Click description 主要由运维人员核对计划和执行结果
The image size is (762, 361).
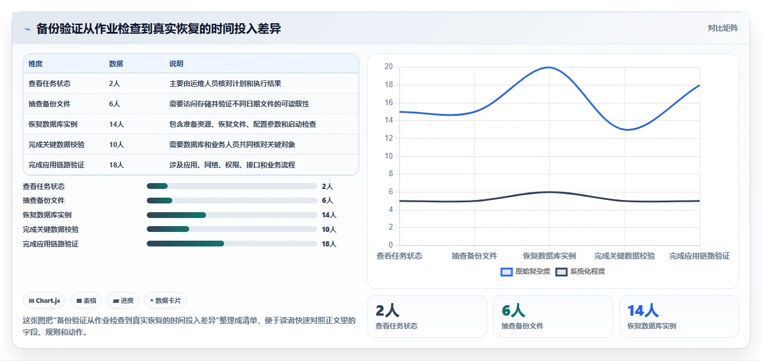point(225,84)
